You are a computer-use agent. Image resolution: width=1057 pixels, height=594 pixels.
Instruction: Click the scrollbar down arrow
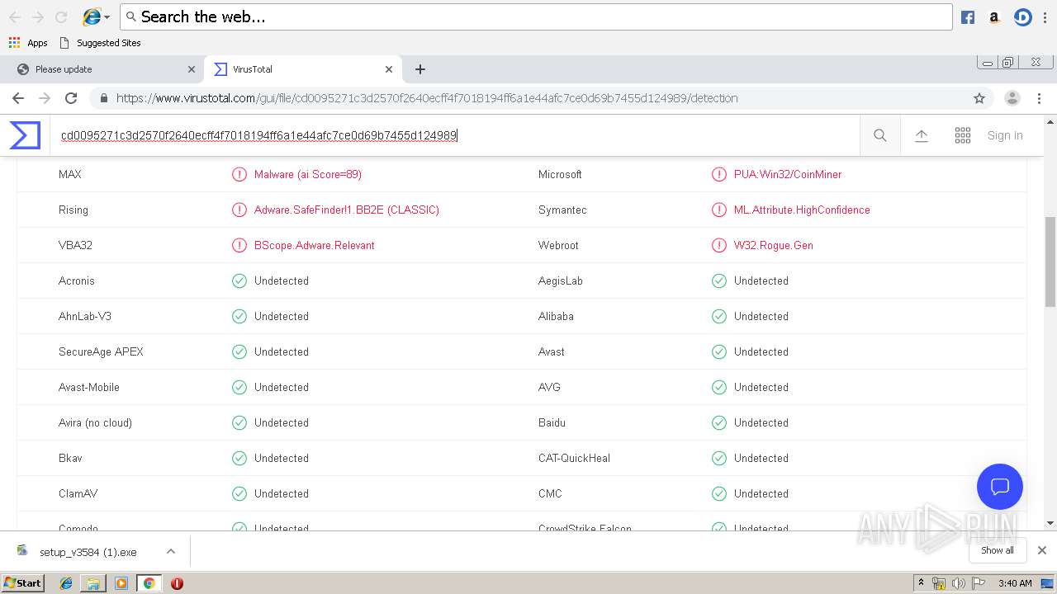point(1050,523)
